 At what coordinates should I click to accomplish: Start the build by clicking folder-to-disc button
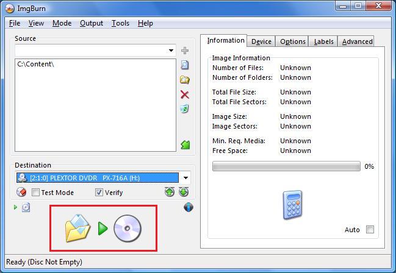point(103,229)
